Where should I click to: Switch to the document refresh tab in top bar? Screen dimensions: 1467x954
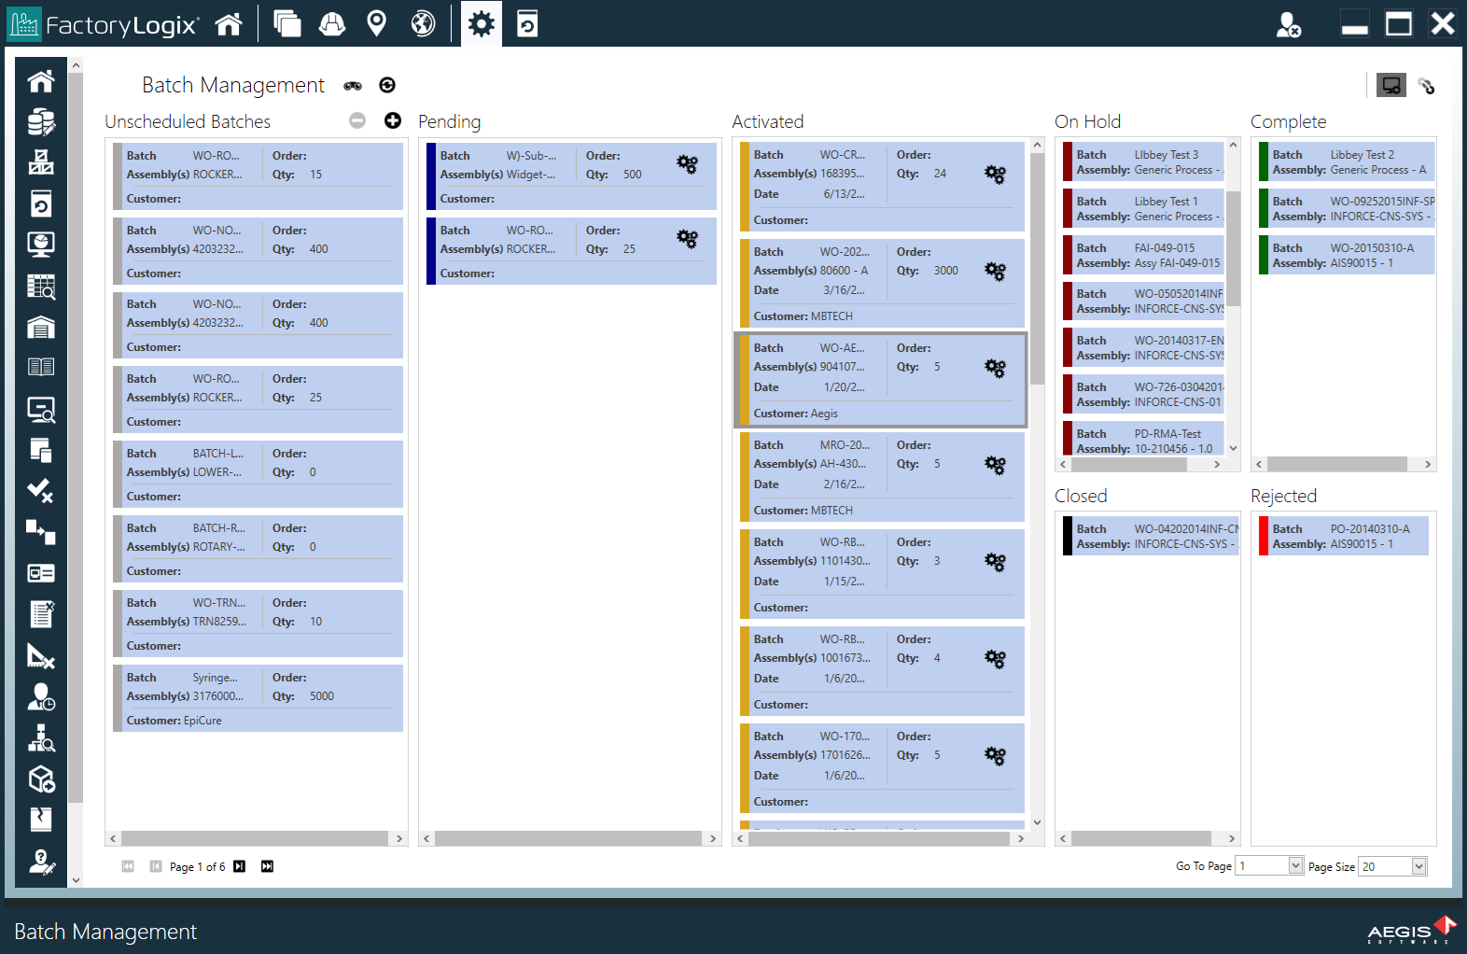coord(527,23)
